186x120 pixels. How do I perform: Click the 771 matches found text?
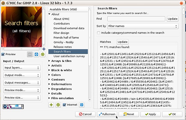[x=115, y=47]
